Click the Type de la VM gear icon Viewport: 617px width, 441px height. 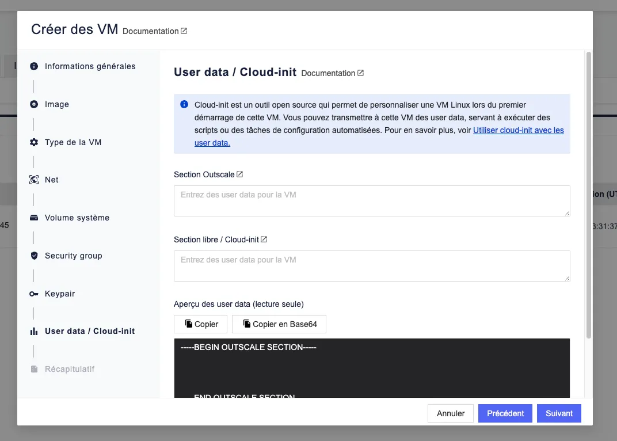coord(34,142)
